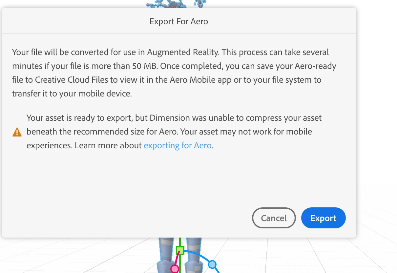
Task: Grab the blue circular rotation handle
Action: 212,264
